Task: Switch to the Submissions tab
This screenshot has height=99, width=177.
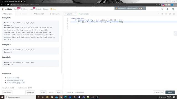Action: click(x=55, y=14)
